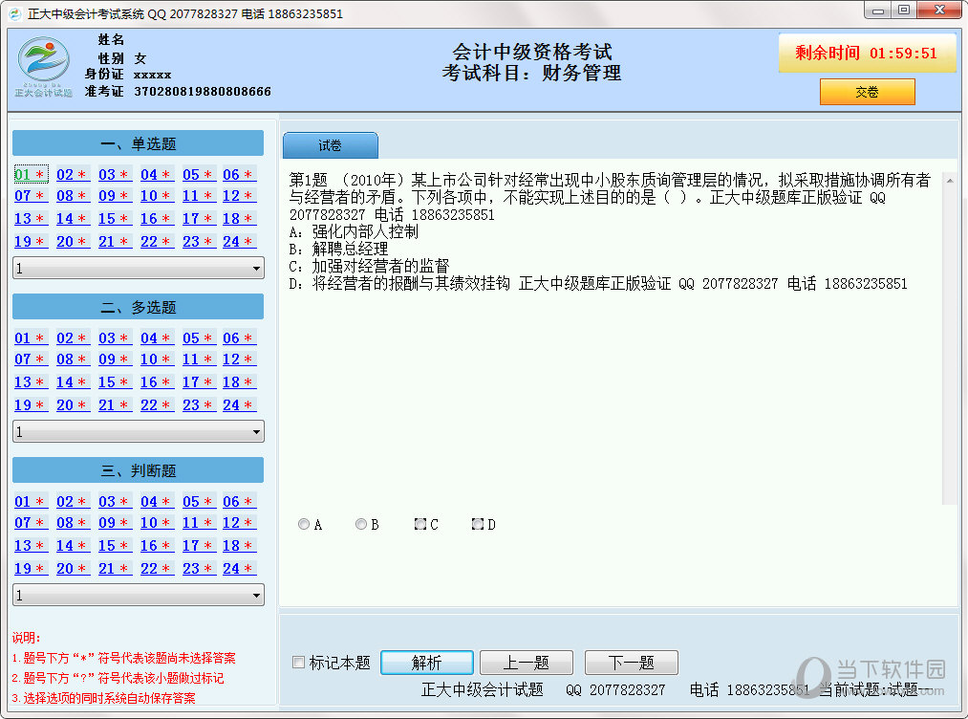Click instruction line 1 about the * symbol
The image size is (968, 719).
(123, 658)
